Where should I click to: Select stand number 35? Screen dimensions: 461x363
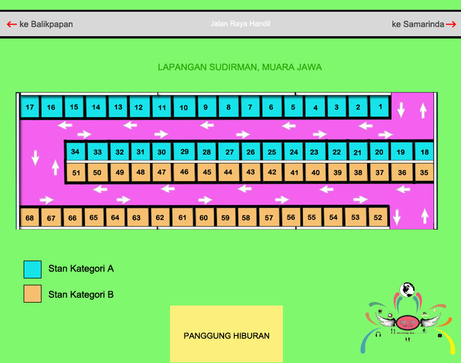[x=424, y=173]
